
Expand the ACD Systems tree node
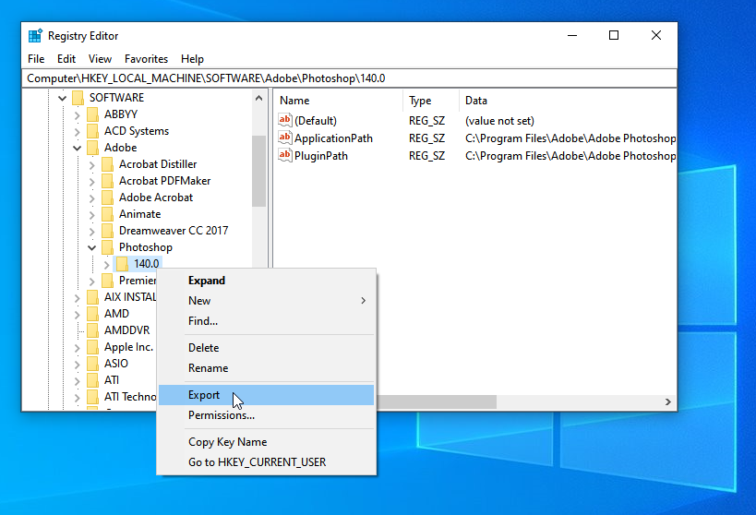[x=77, y=131]
